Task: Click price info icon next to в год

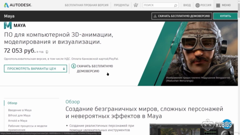Action: point(47,52)
